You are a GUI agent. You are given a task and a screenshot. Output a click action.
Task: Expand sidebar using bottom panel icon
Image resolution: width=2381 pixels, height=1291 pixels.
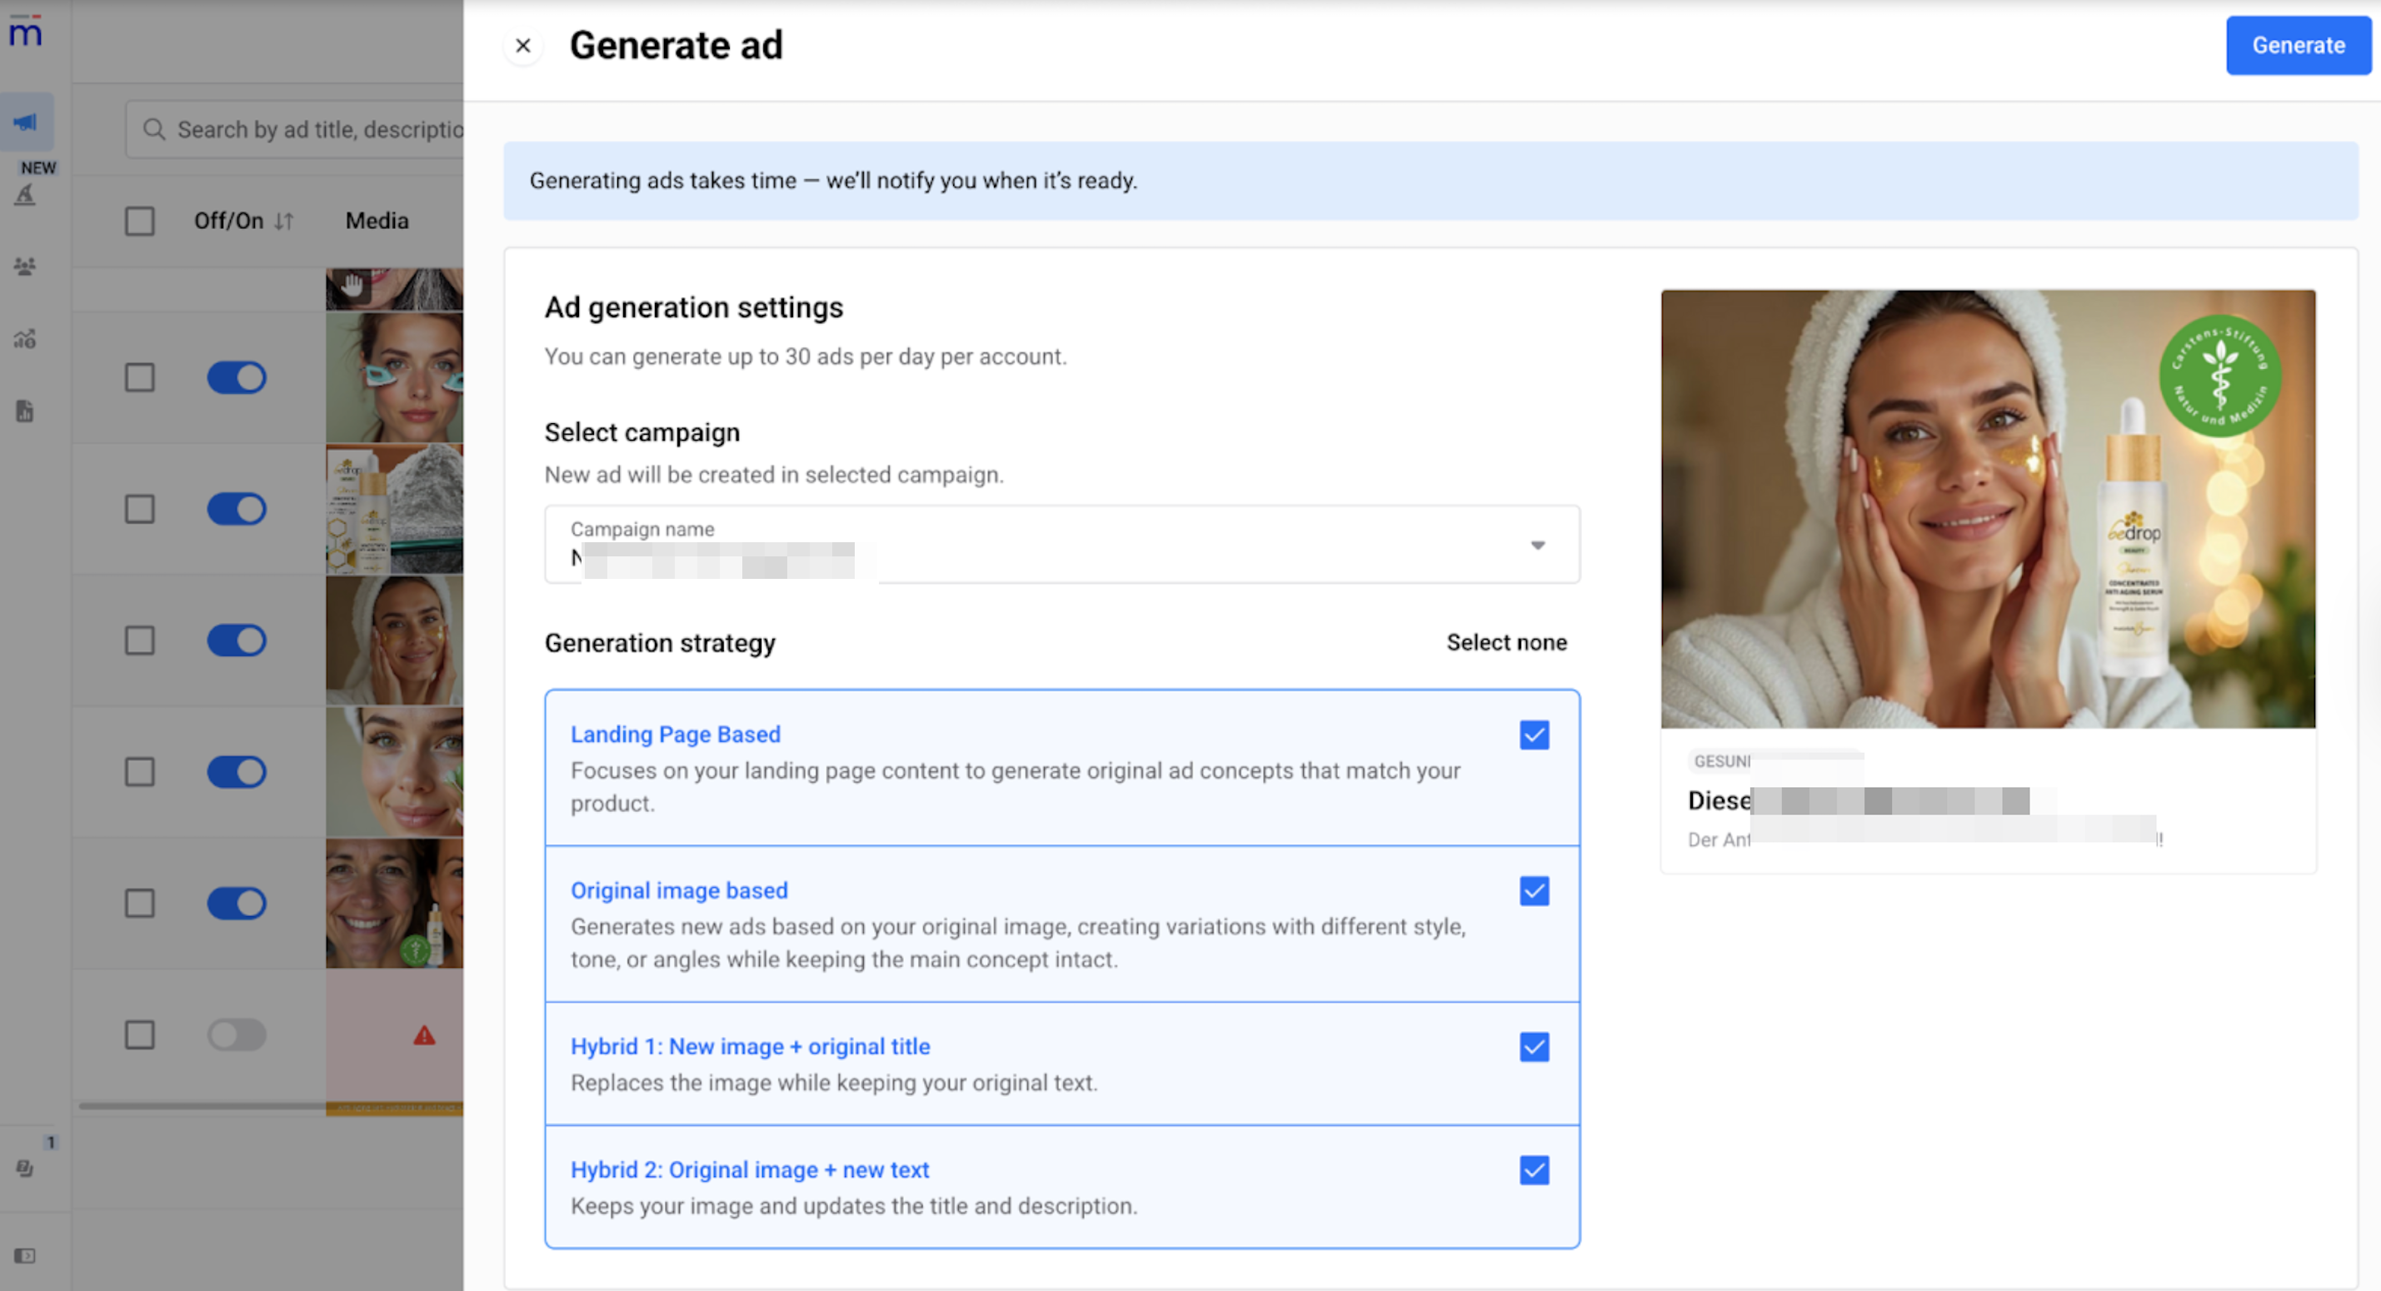click(x=25, y=1255)
